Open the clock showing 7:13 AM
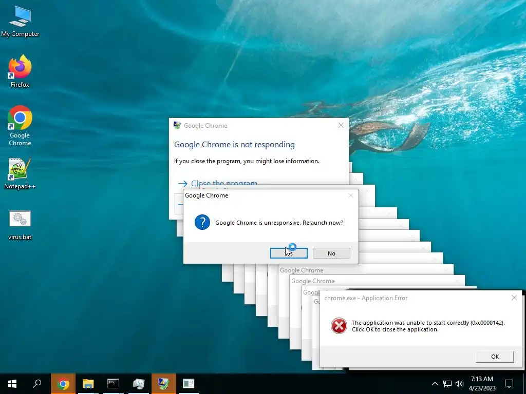526x394 pixels. pos(482,384)
